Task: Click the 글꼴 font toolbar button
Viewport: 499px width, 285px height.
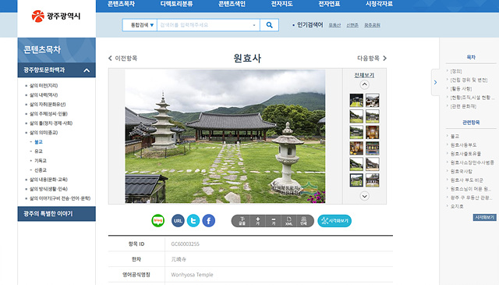Action: (242, 221)
